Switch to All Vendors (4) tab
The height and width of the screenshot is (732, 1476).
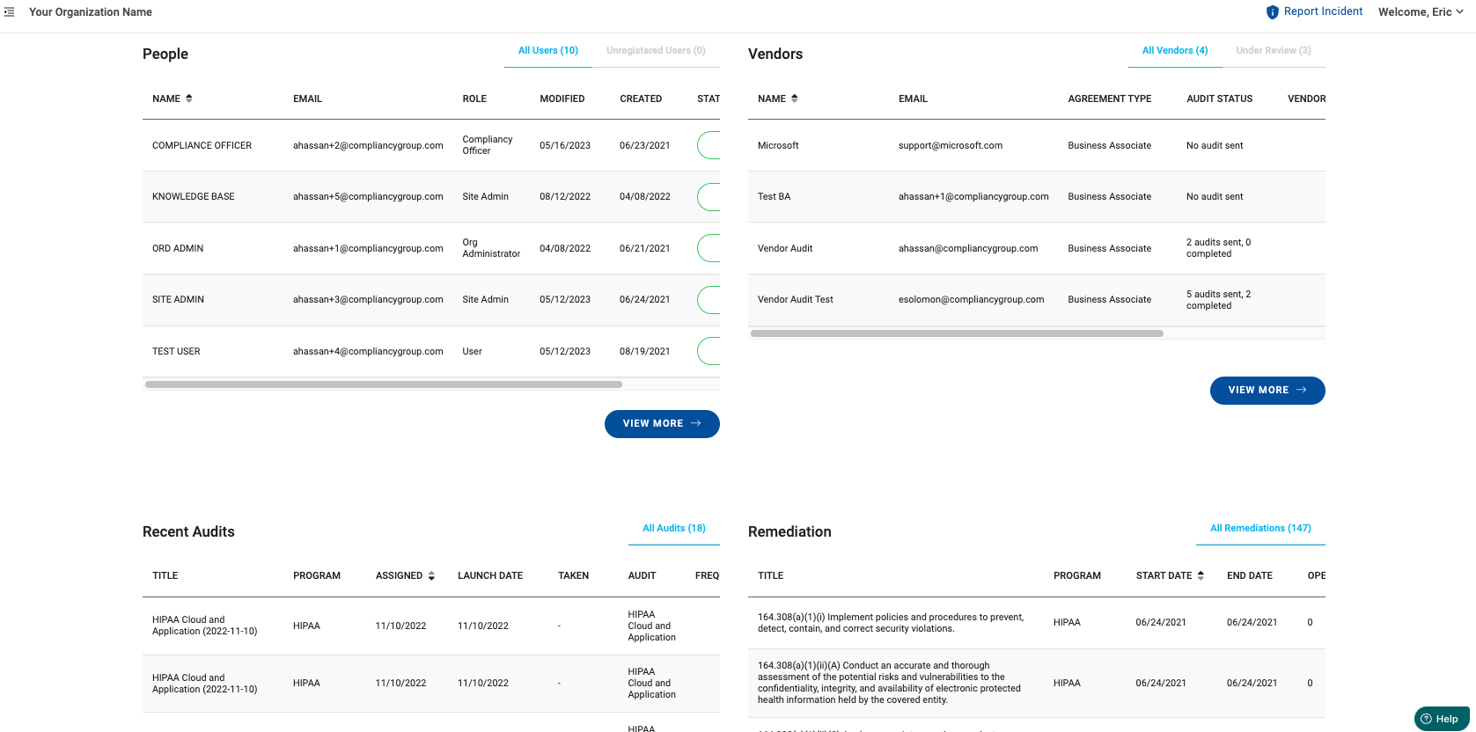(x=1175, y=51)
